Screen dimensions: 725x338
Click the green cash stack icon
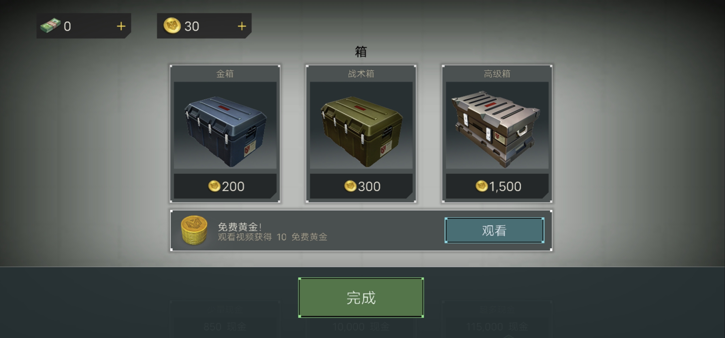[x=50, y=26]
